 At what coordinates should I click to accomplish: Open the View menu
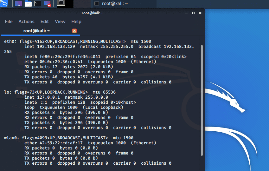tap(60, 22)
